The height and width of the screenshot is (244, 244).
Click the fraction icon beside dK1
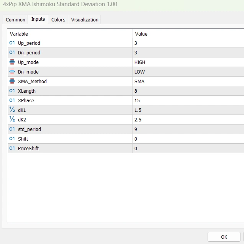point(12,110)
